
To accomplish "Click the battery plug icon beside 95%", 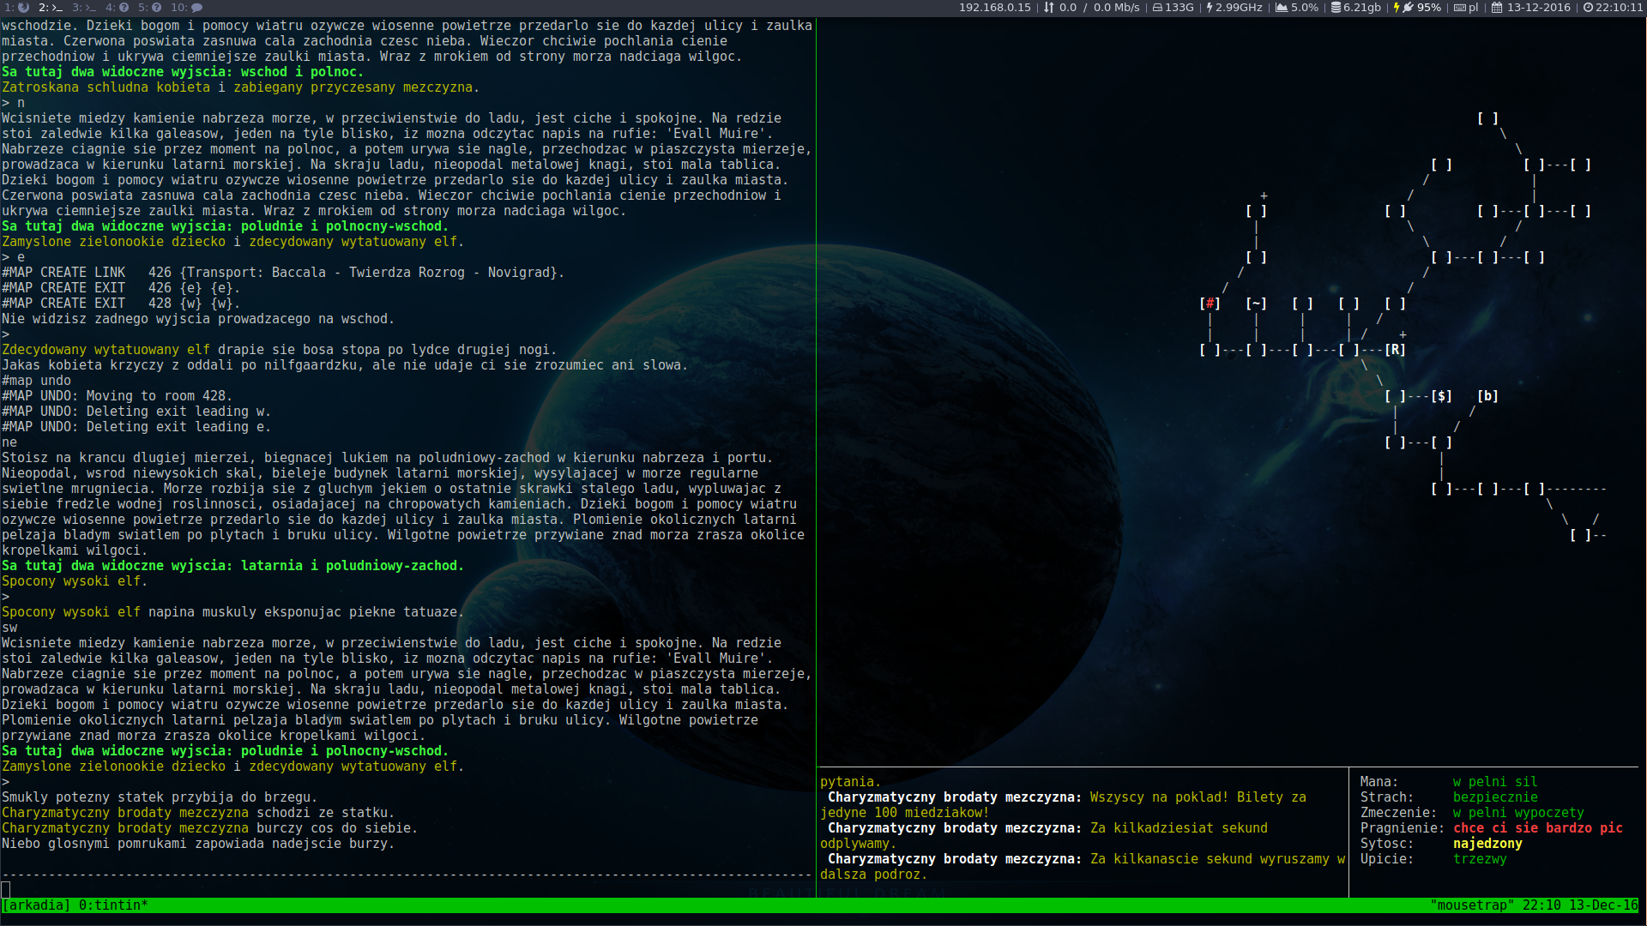I will click(x=1408, y=8).
